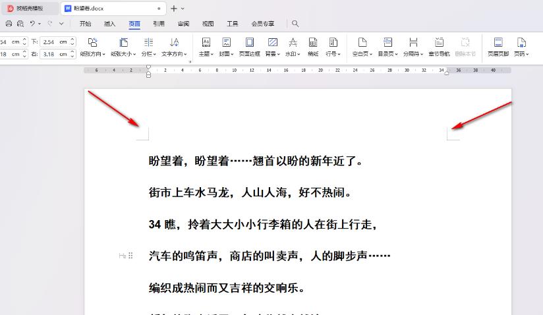The height and width of the screenshot is (315, 543).
Task: Click the 稿纸 manuscript paper icon
Action: click(313, 43)
